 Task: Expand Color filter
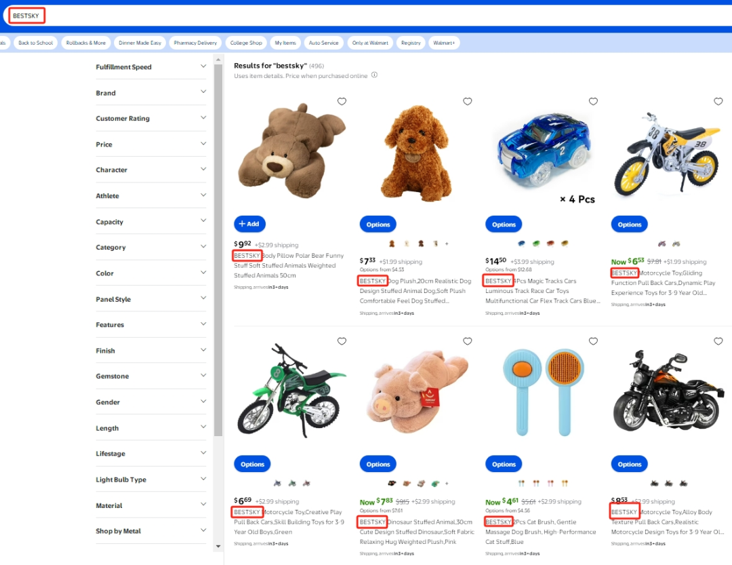click(x=150, y=273)
